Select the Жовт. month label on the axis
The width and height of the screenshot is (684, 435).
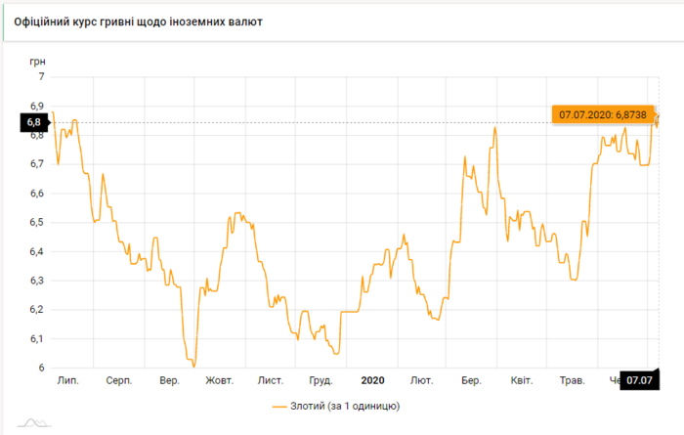pos(219,380)
